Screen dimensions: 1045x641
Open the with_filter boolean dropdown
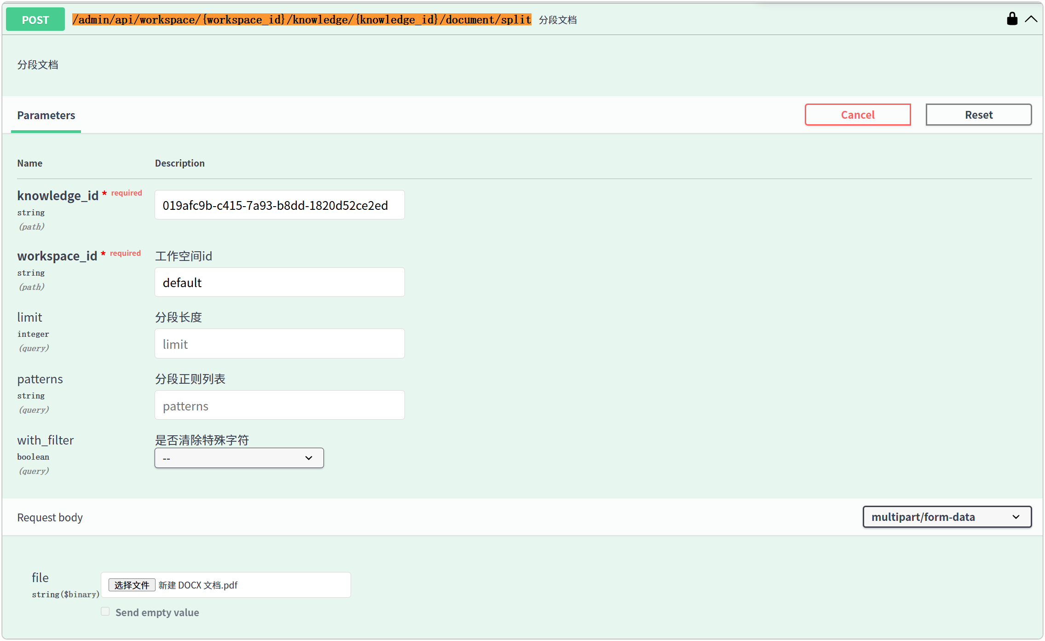pyautogui.click(x=239, y=458)
